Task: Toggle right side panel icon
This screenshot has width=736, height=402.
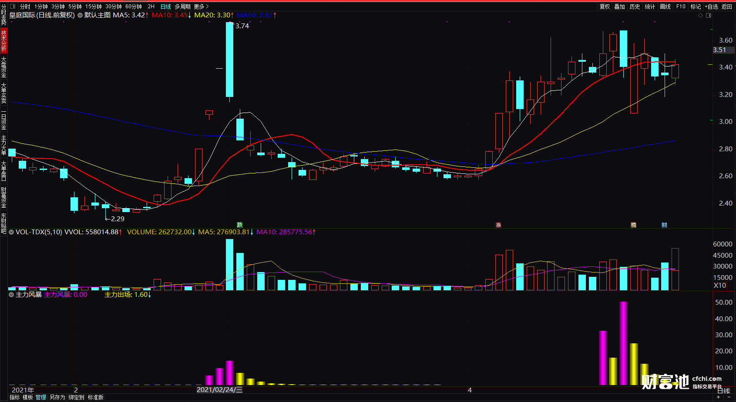Action: 709,15
